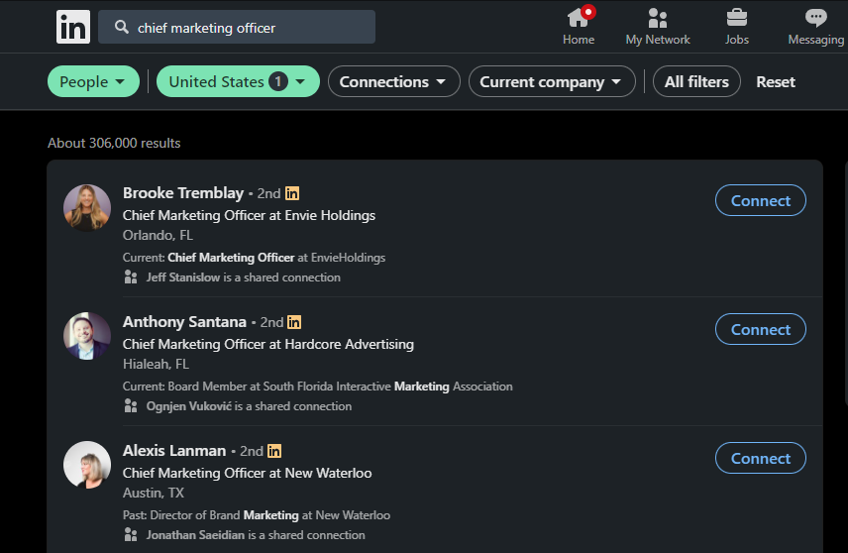Open Brooke Tremblay's name link

tap(183, 193)
